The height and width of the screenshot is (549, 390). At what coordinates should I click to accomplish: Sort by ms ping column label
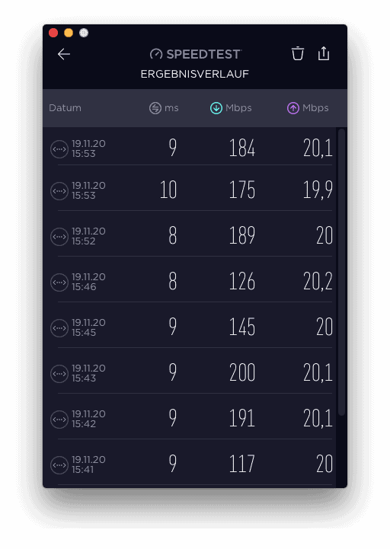pyautogui.click(x=171, y=108)
